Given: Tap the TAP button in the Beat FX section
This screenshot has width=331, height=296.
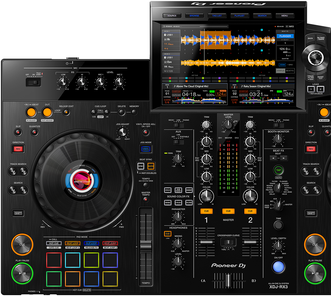Looking at the screenshot, I should point(278,170).
